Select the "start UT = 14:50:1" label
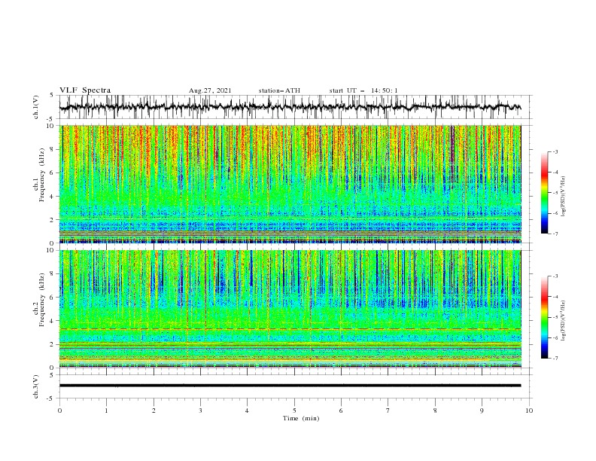Viewport: 596px width, 461px height. point(363,90)
